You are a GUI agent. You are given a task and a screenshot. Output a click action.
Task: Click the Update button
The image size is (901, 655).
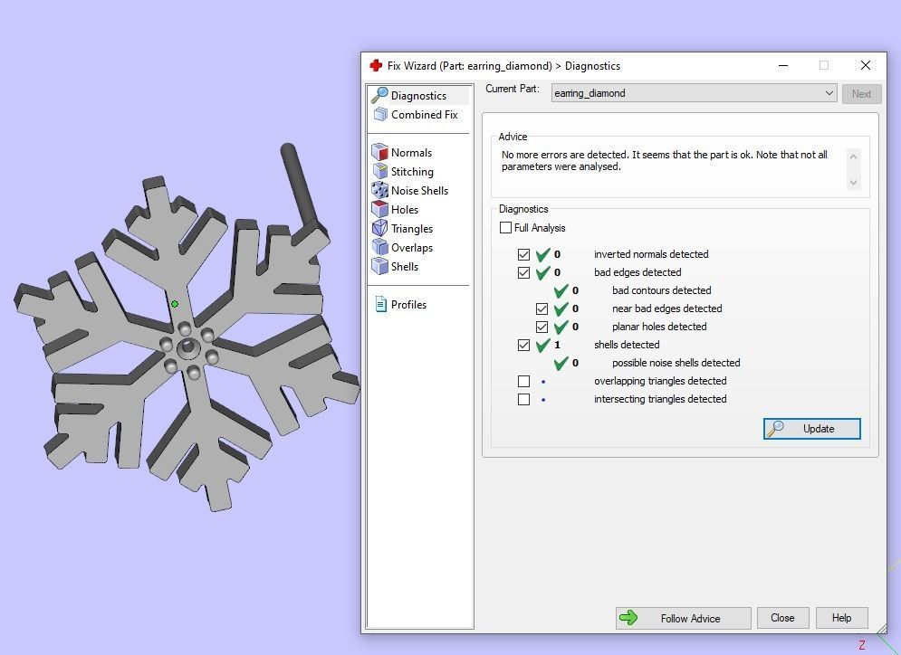(x=812, y=428)
